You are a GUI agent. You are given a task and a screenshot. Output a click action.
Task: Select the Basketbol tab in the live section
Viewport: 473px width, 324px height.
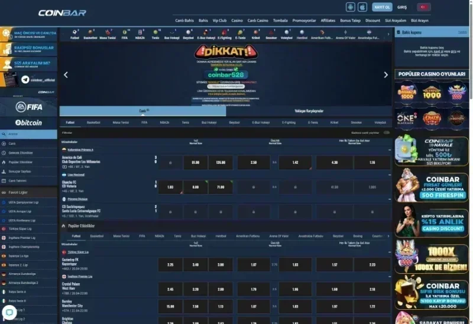coord(93,122)
